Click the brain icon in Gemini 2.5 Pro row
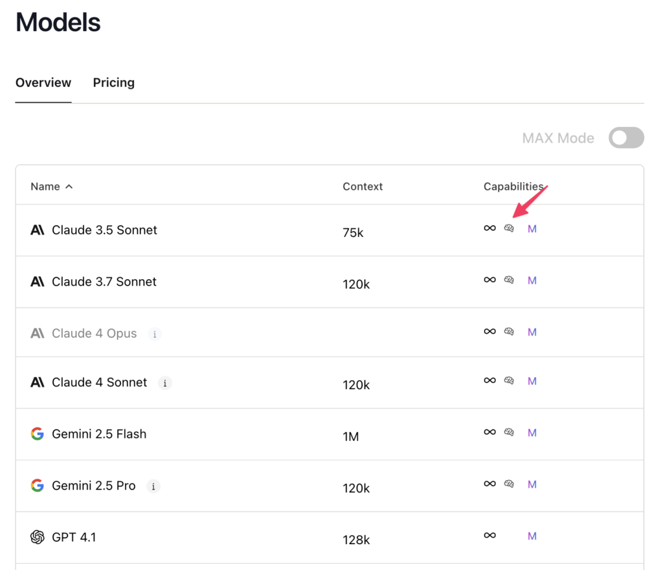 pos(509,484)
